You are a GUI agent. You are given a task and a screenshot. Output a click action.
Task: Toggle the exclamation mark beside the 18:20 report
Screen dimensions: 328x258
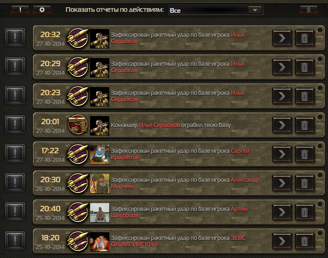pyautogui.click(x=15, y=240)
